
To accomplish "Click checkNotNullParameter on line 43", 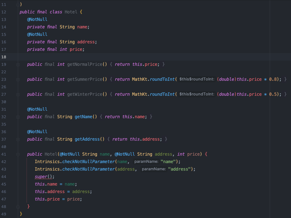I will 88,169.
